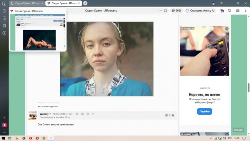Click the Перейти ad button

point(205,111)
